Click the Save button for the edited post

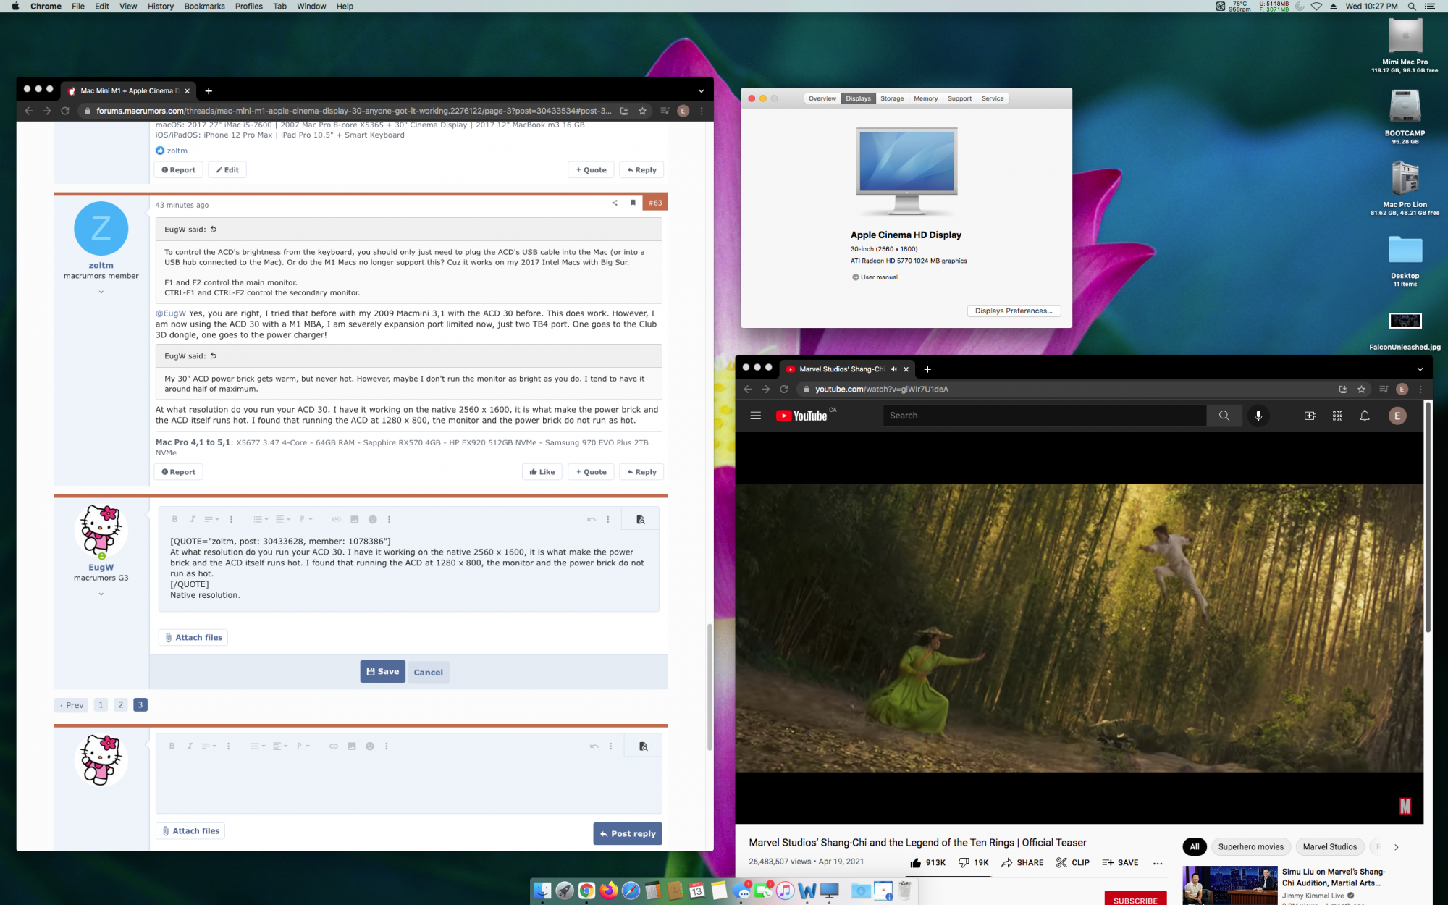pos(382,672)
